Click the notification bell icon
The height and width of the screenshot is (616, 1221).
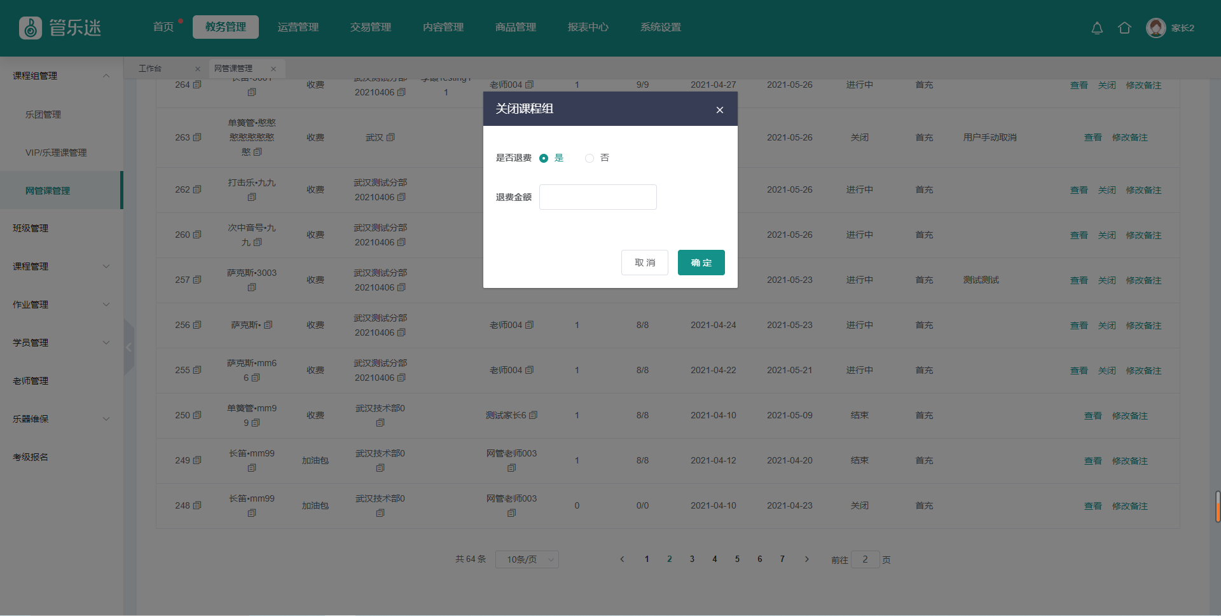point(1097,28)
